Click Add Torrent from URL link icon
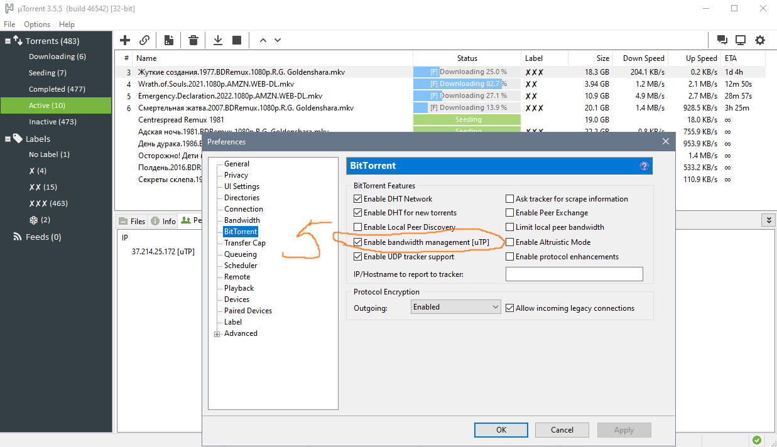 tap(144, 40)
